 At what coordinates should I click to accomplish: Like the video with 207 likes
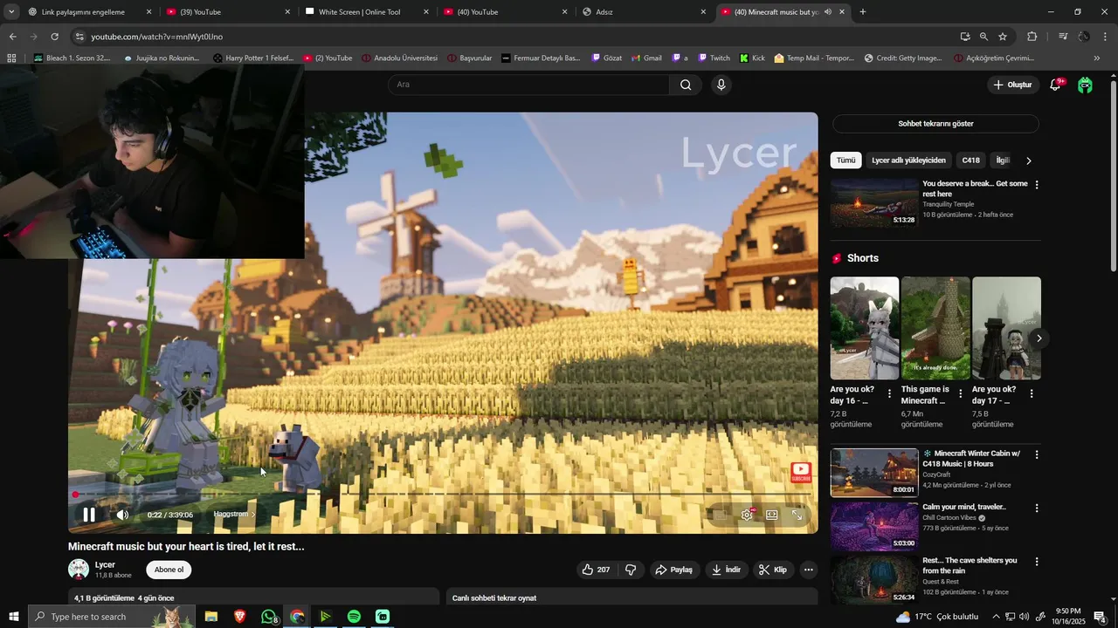(596, 570)
